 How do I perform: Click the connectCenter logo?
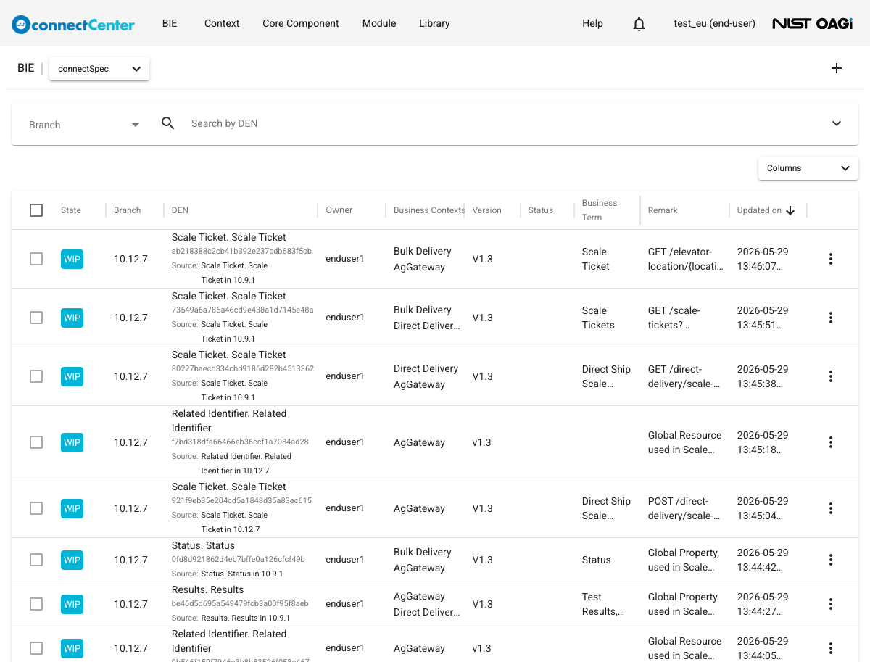coord(73,24)
